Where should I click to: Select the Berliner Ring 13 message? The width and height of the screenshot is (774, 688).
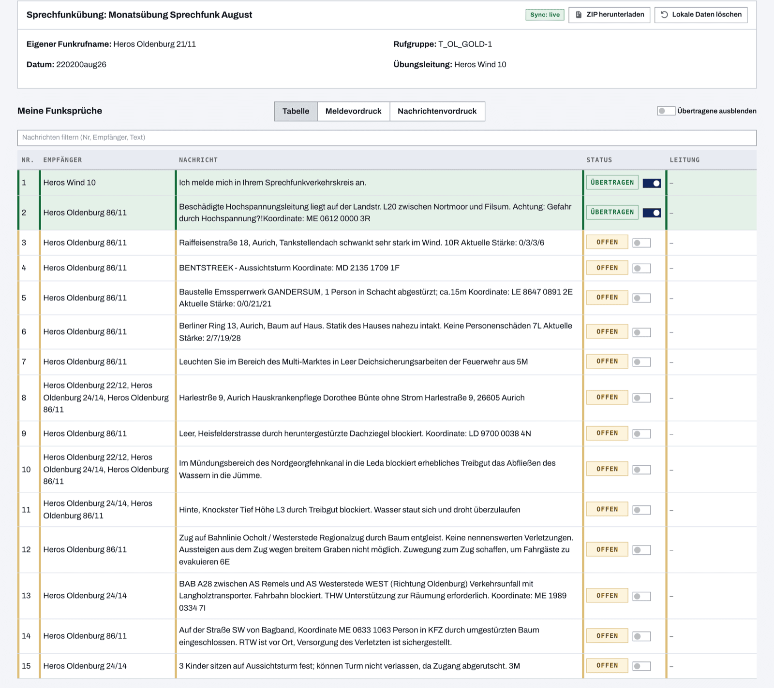click(375, 332)
